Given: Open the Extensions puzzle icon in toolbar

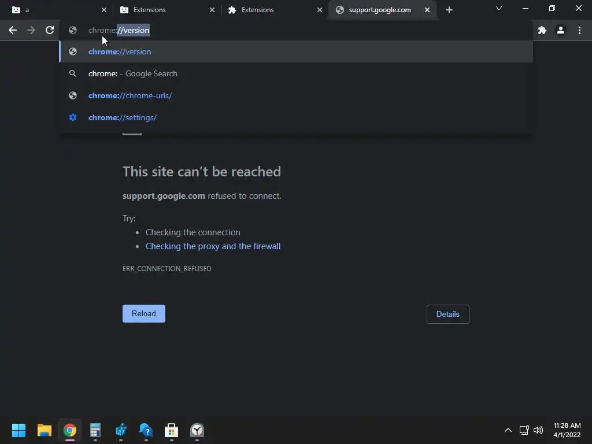Looking at the screenshot, I should click(x=542, y=30).
